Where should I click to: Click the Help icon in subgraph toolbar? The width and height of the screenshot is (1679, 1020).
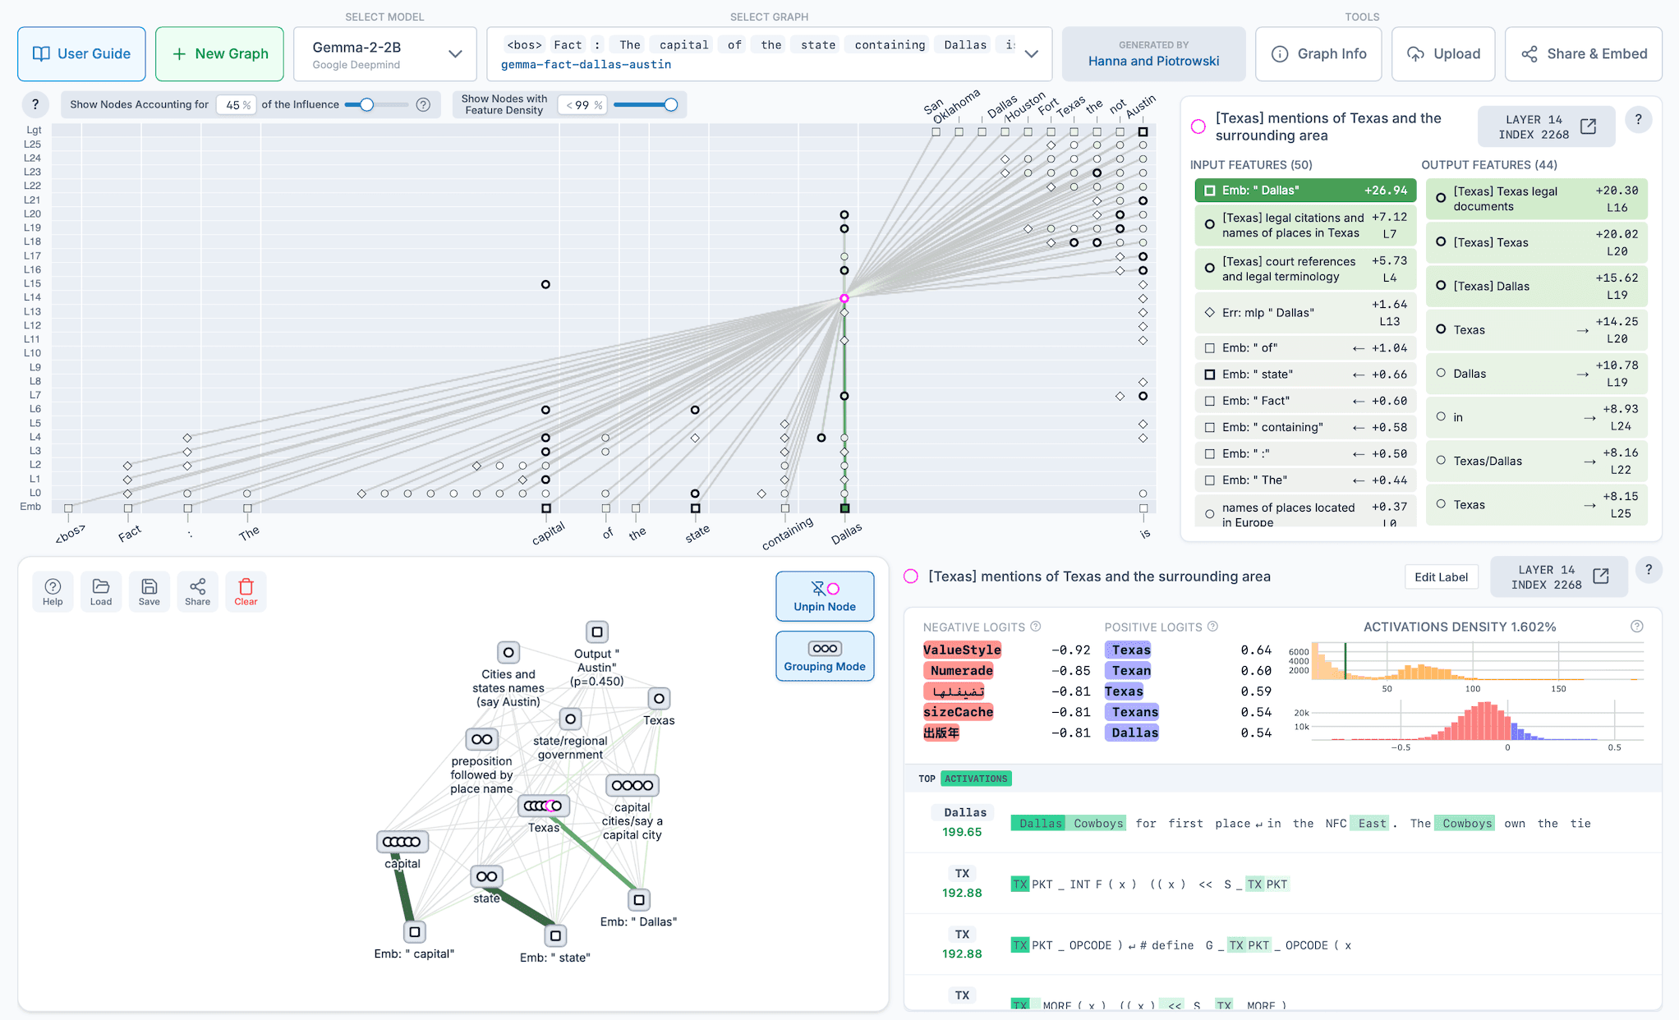click(x=53, y=591)
